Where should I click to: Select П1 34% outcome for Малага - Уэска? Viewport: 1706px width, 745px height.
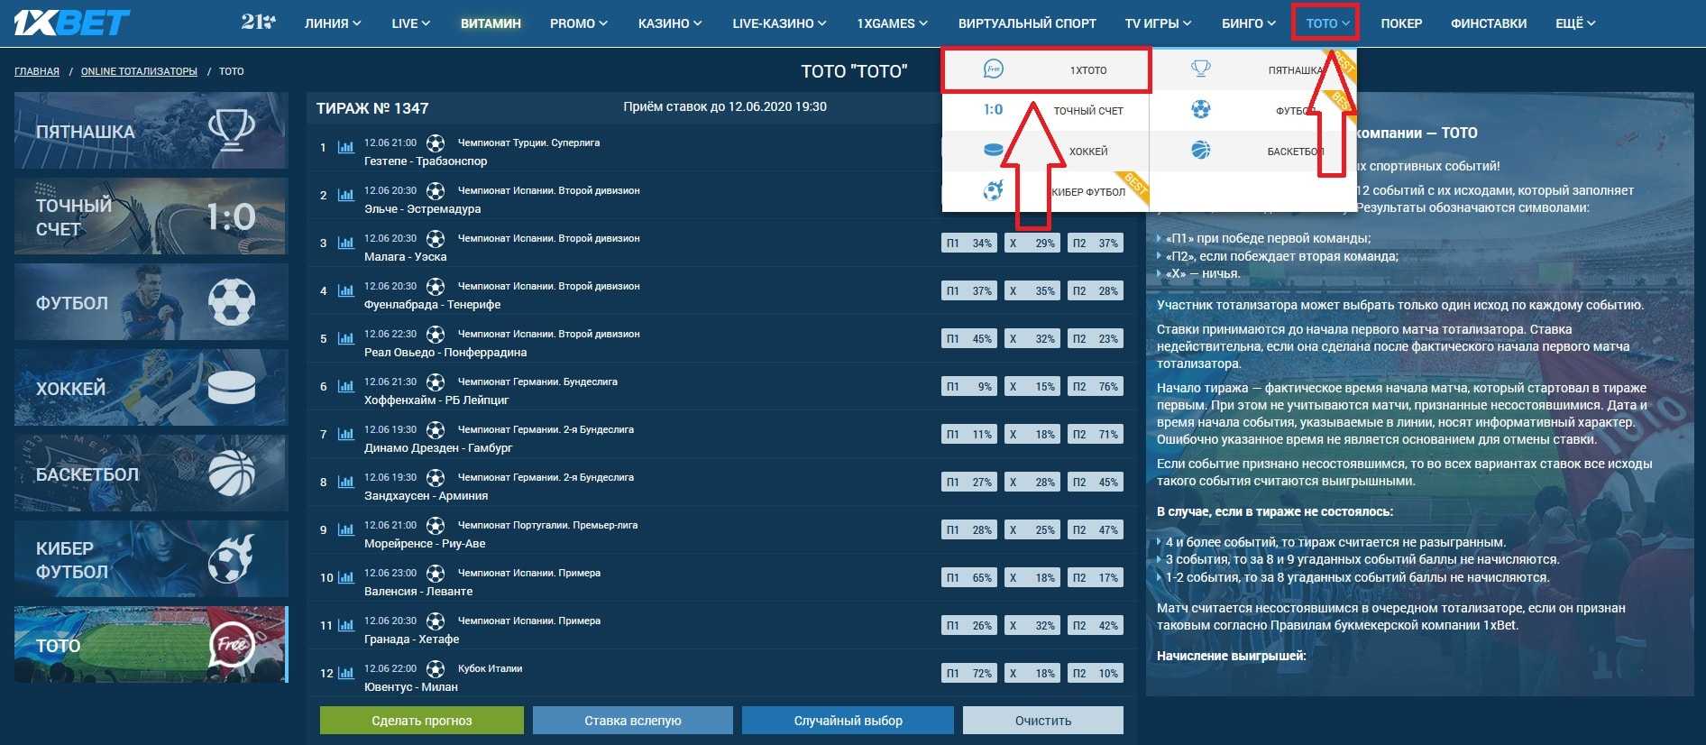click(969, 244)
